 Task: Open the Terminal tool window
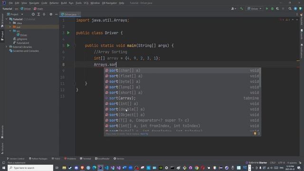tap(85, 159)
